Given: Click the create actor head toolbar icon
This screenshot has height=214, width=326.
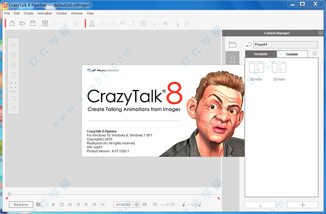Looking at the screenshot, I should point(92,23).
